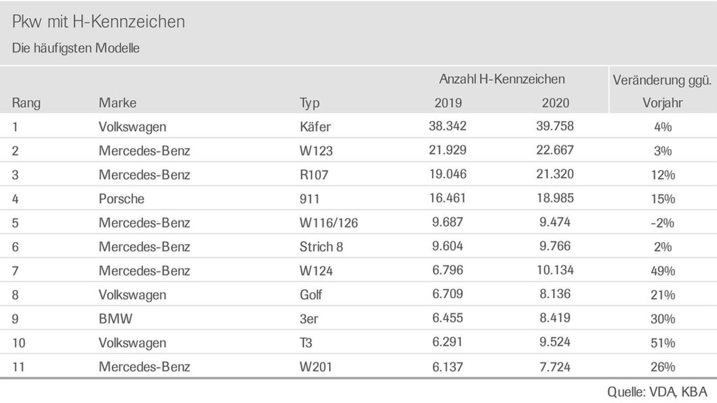Click the 'Typ' column header

309,104
